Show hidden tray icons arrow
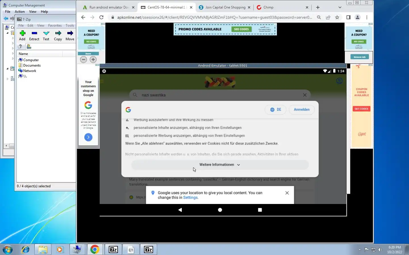 click(x=360, y=250)
